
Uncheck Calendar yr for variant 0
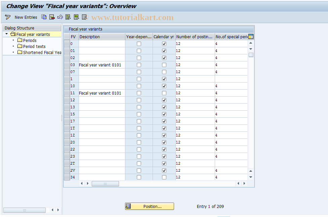pos(164,43)
